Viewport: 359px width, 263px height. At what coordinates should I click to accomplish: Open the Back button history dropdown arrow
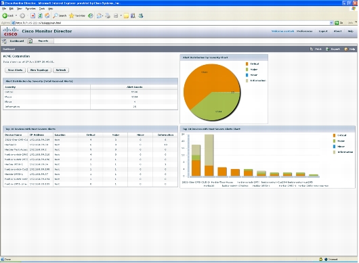pos(16,16)
